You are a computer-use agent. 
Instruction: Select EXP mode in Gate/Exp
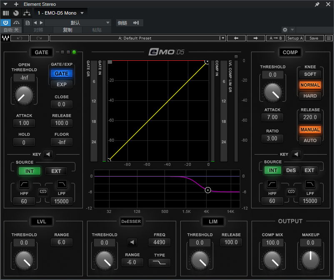pyautogui.click(x=62, y=85)
